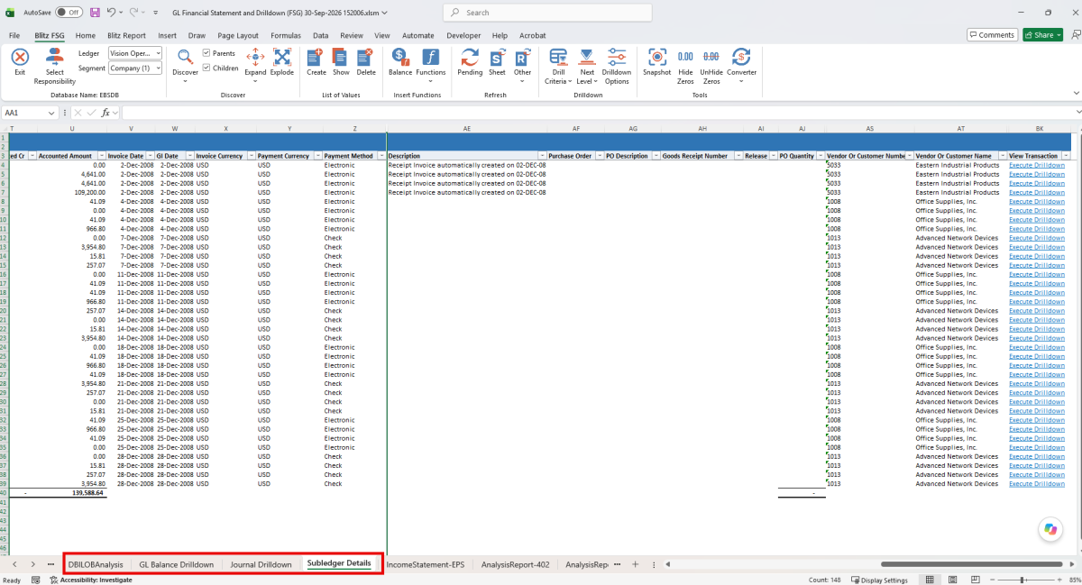Click Display Settings in status bar
Viewport: 1082px width, 585px height.
click(x=879, y=580)
